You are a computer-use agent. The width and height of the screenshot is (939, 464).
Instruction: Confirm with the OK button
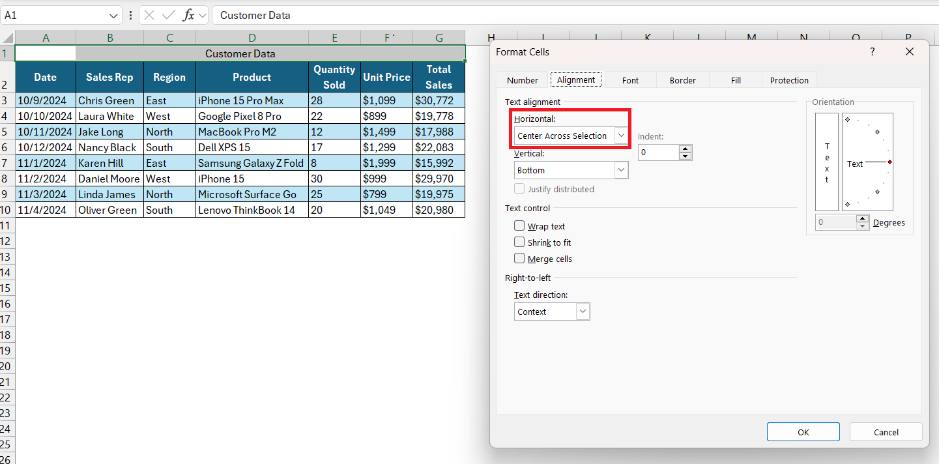803,432
